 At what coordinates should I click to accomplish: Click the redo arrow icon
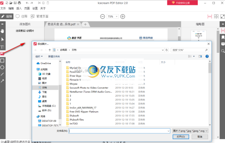(32, 3)
